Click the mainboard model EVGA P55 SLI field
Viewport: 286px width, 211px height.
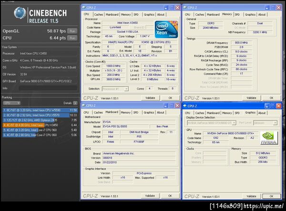click(x=125, y=126)
